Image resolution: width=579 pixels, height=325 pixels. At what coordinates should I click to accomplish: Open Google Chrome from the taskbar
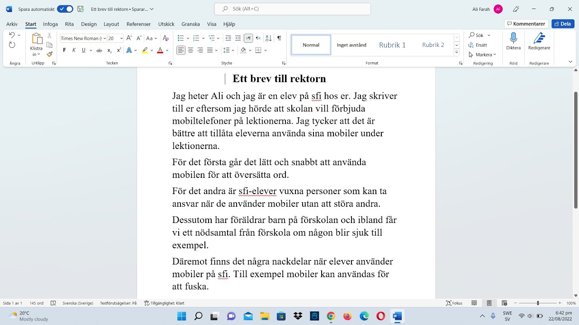point(331,316)
